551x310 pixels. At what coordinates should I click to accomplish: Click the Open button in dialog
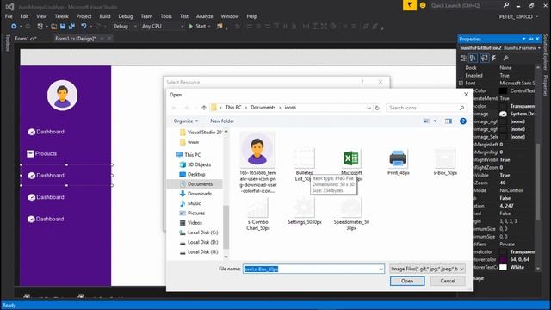pos(407,281)
